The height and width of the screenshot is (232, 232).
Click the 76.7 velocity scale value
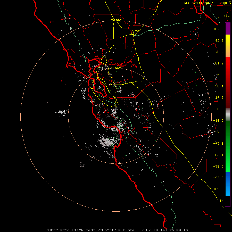pyautogui.click(x=219, y=52)
